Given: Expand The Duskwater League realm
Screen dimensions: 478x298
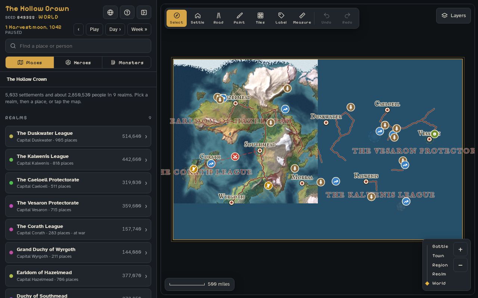Looking at the screenshot, I should (78, 136).
